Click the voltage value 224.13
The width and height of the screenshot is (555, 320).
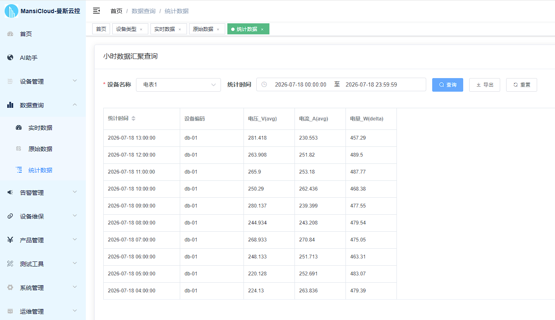point(256,291)
